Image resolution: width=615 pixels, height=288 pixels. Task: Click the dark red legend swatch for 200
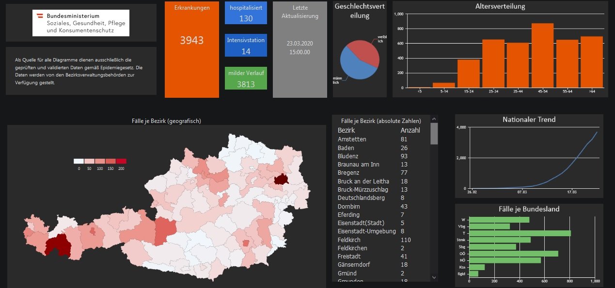click(x=121, y=161)
